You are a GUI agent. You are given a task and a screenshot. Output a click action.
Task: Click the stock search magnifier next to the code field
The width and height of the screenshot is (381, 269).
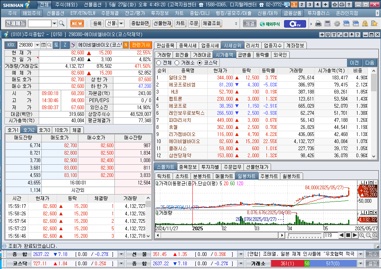(49, 45)
